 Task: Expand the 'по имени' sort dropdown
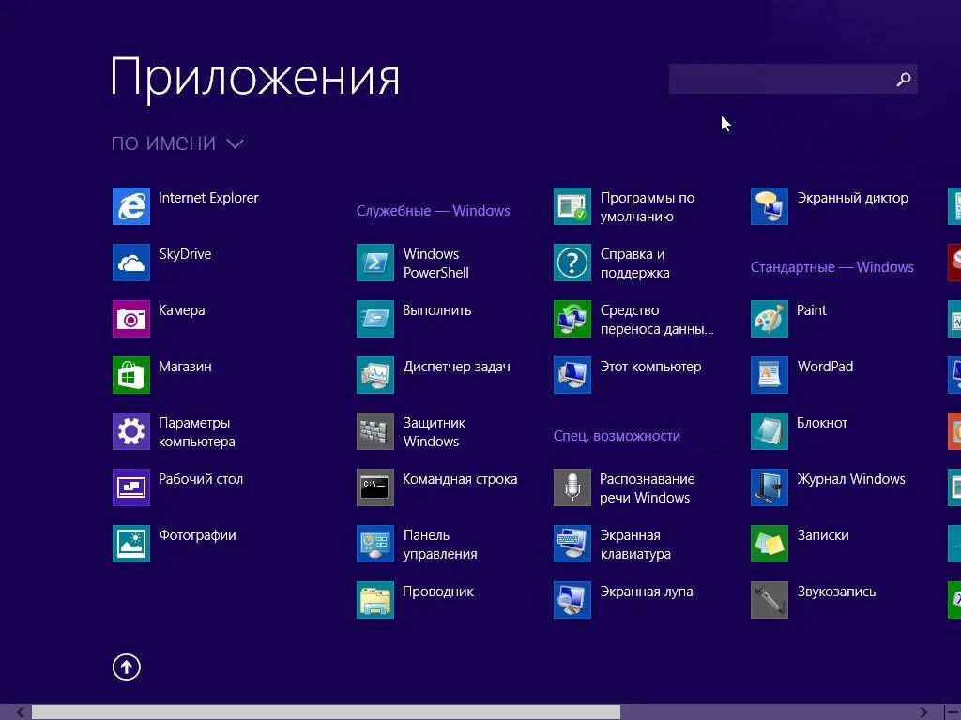177,142
